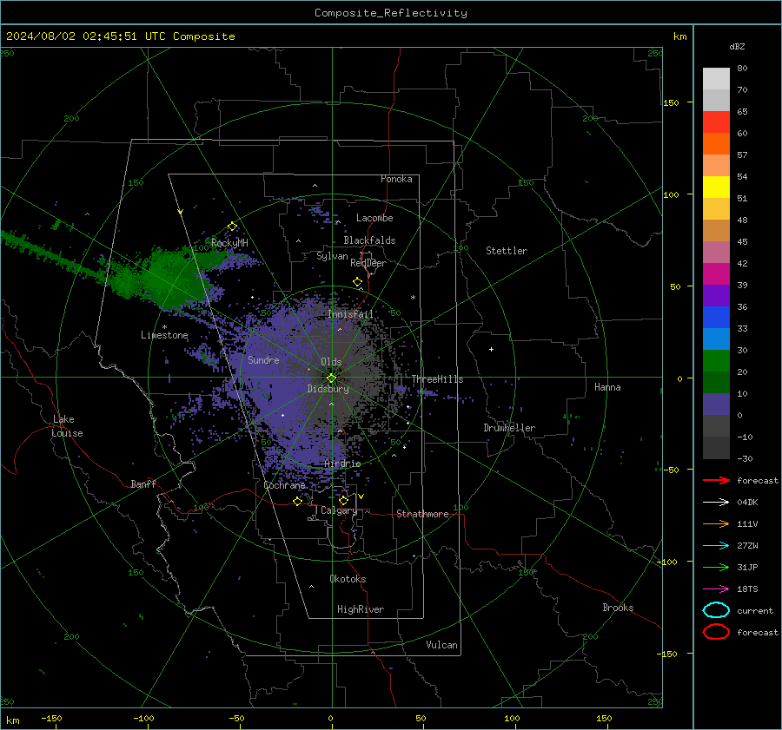Screen dimensions: 782x730
Task: Click the bright orange swatch in dBZ legend
Action: [x=716, y=143]
